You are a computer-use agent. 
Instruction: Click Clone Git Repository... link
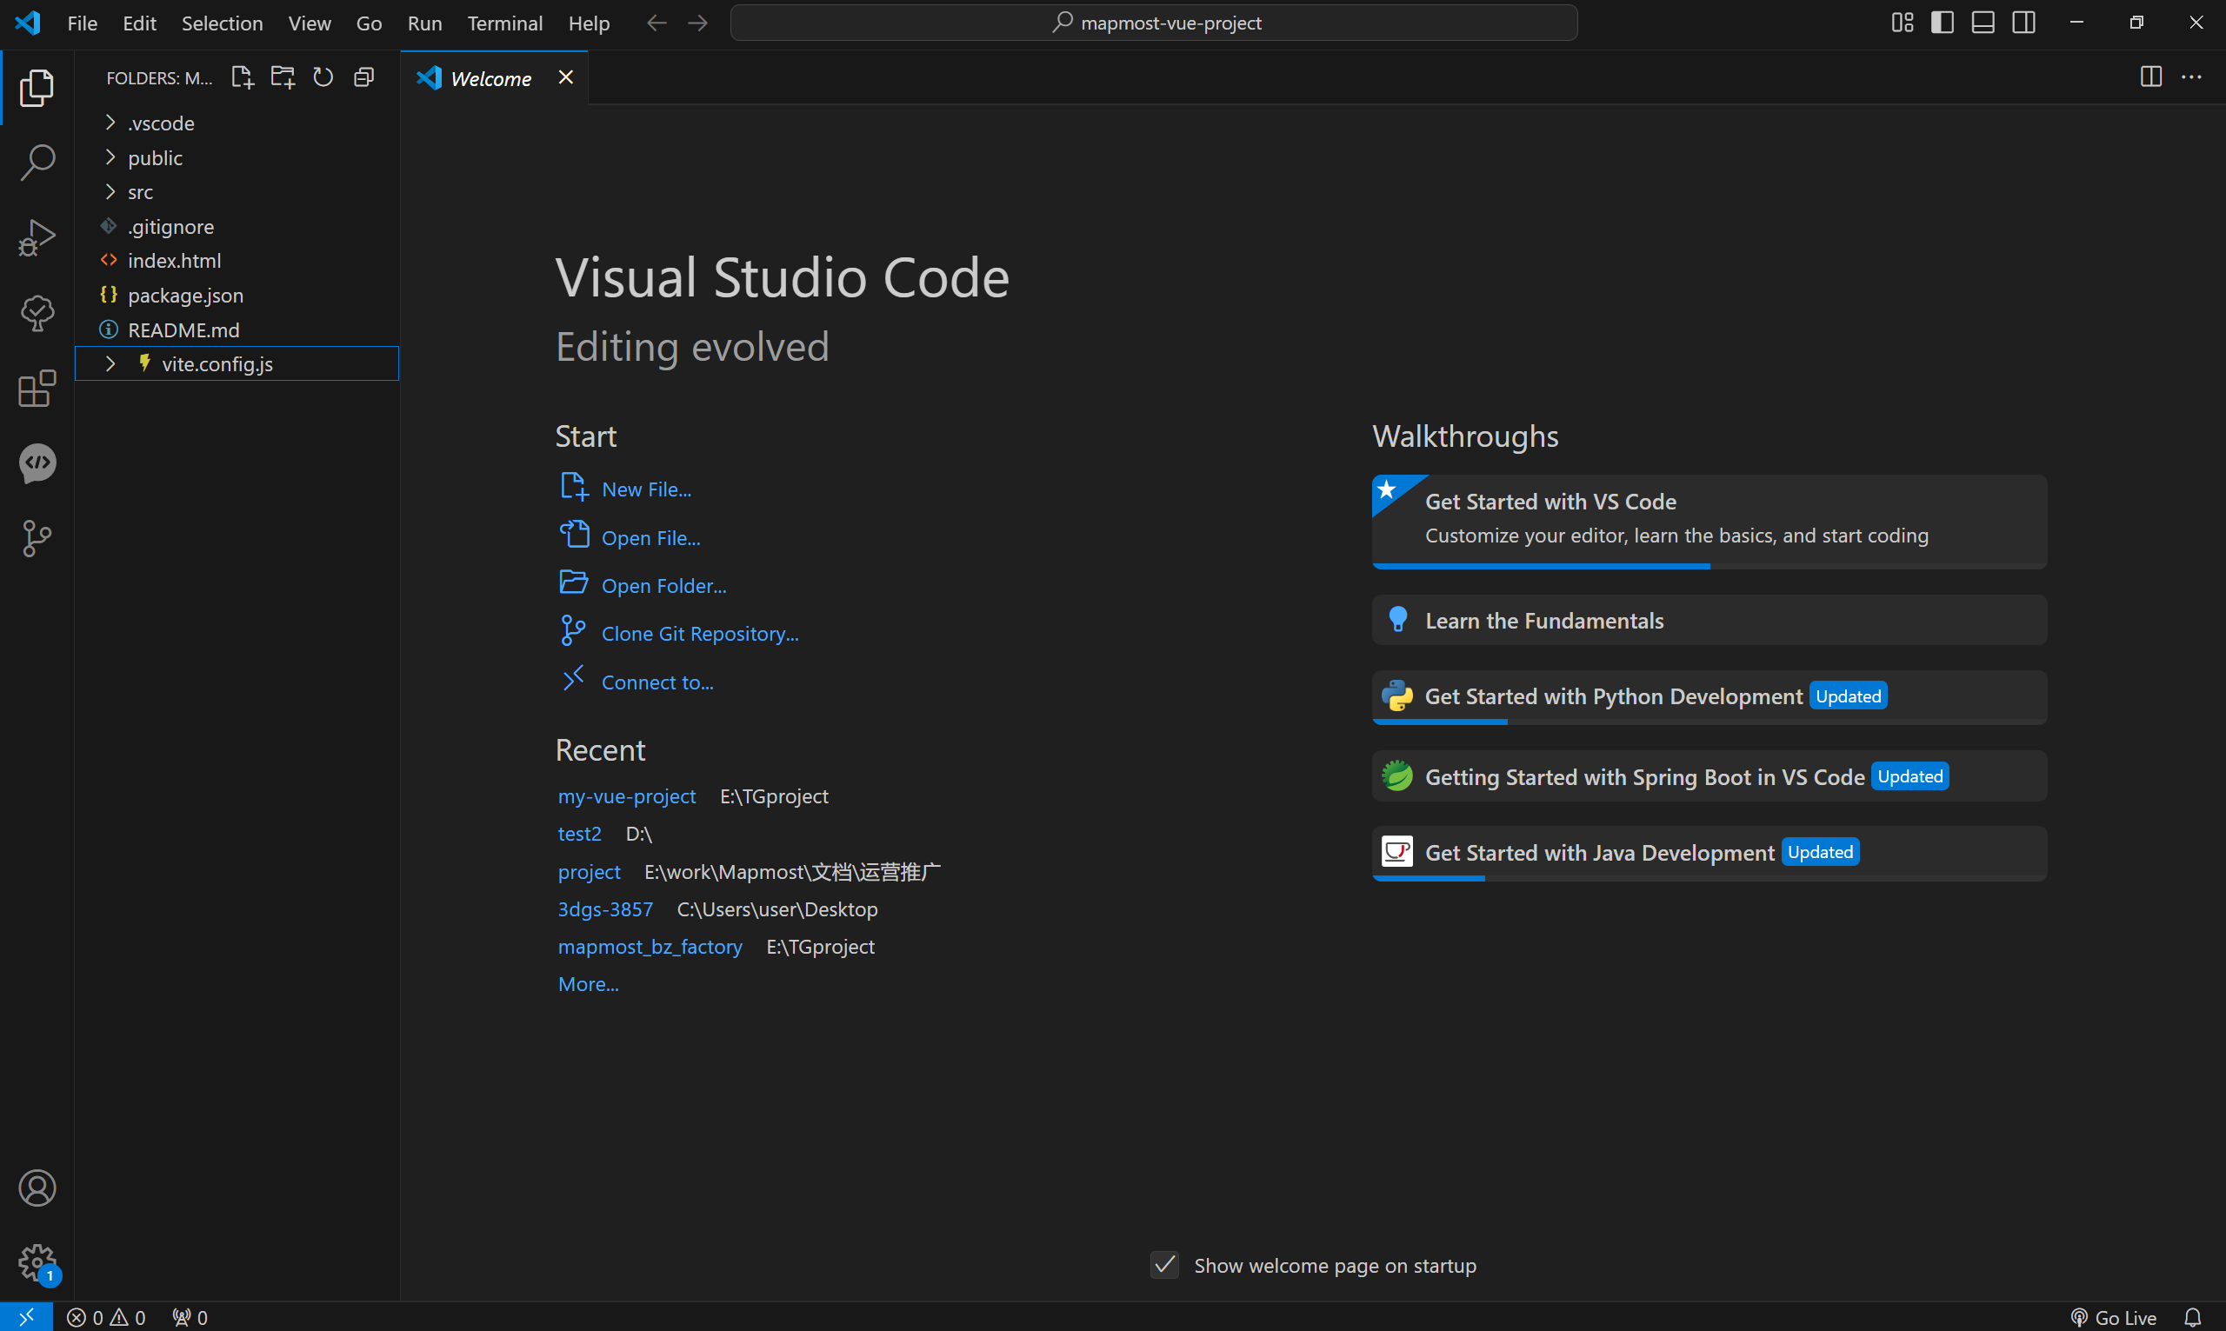pyautogui.click(x=700, y=634)
